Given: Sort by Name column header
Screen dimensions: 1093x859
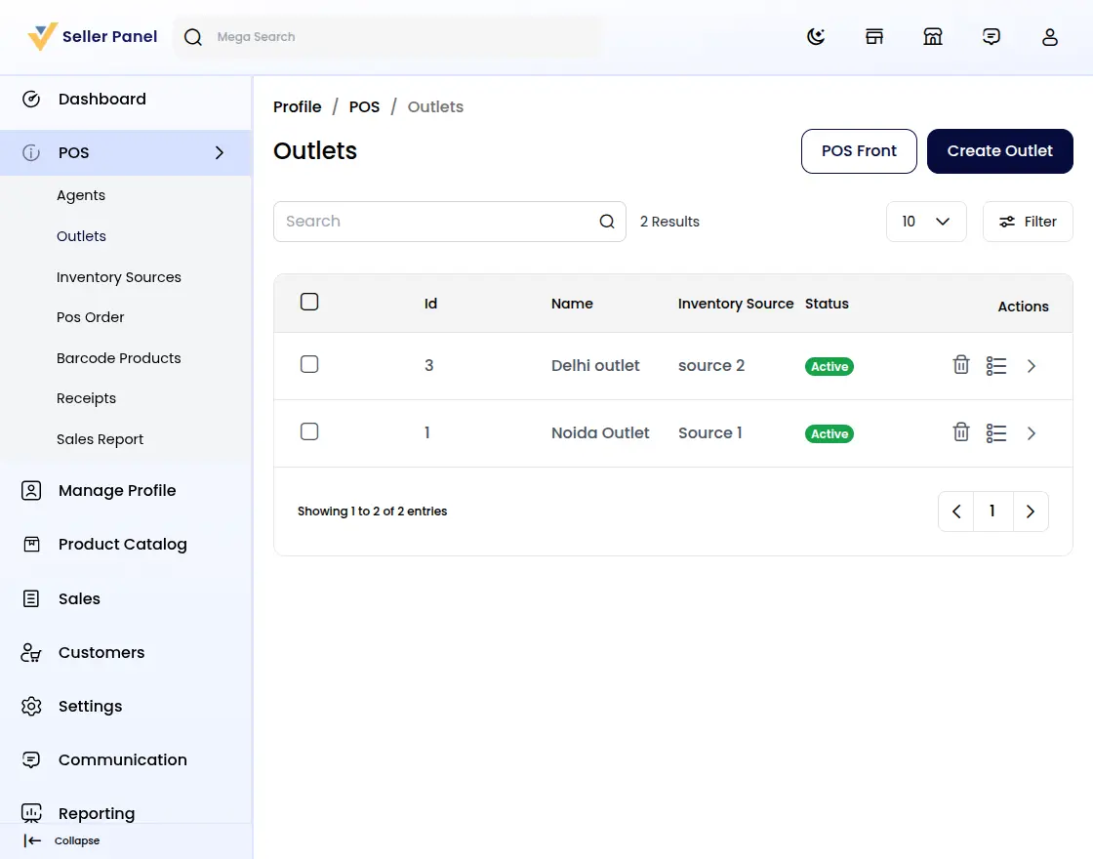Looking at the screenshot, I should (572, 304).
